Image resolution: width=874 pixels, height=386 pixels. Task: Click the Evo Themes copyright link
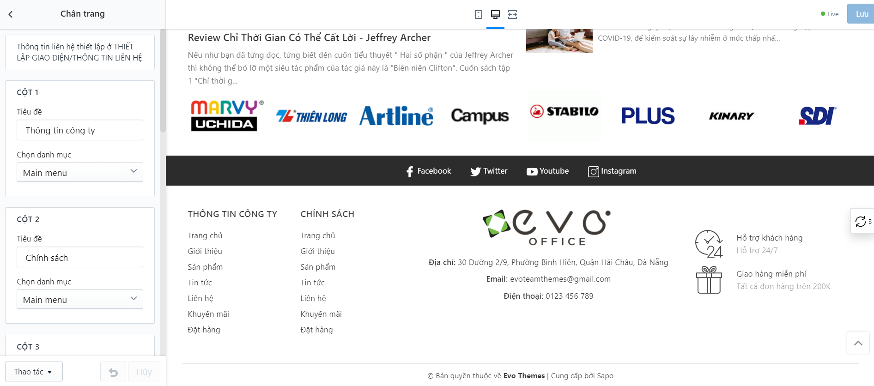524,376
